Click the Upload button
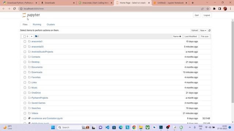This screenshot has height=131, width=234. pos(195,31)
